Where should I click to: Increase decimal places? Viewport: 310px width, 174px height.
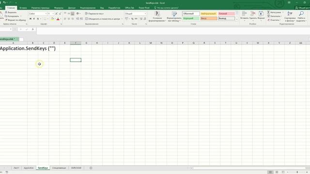point(141,19)
